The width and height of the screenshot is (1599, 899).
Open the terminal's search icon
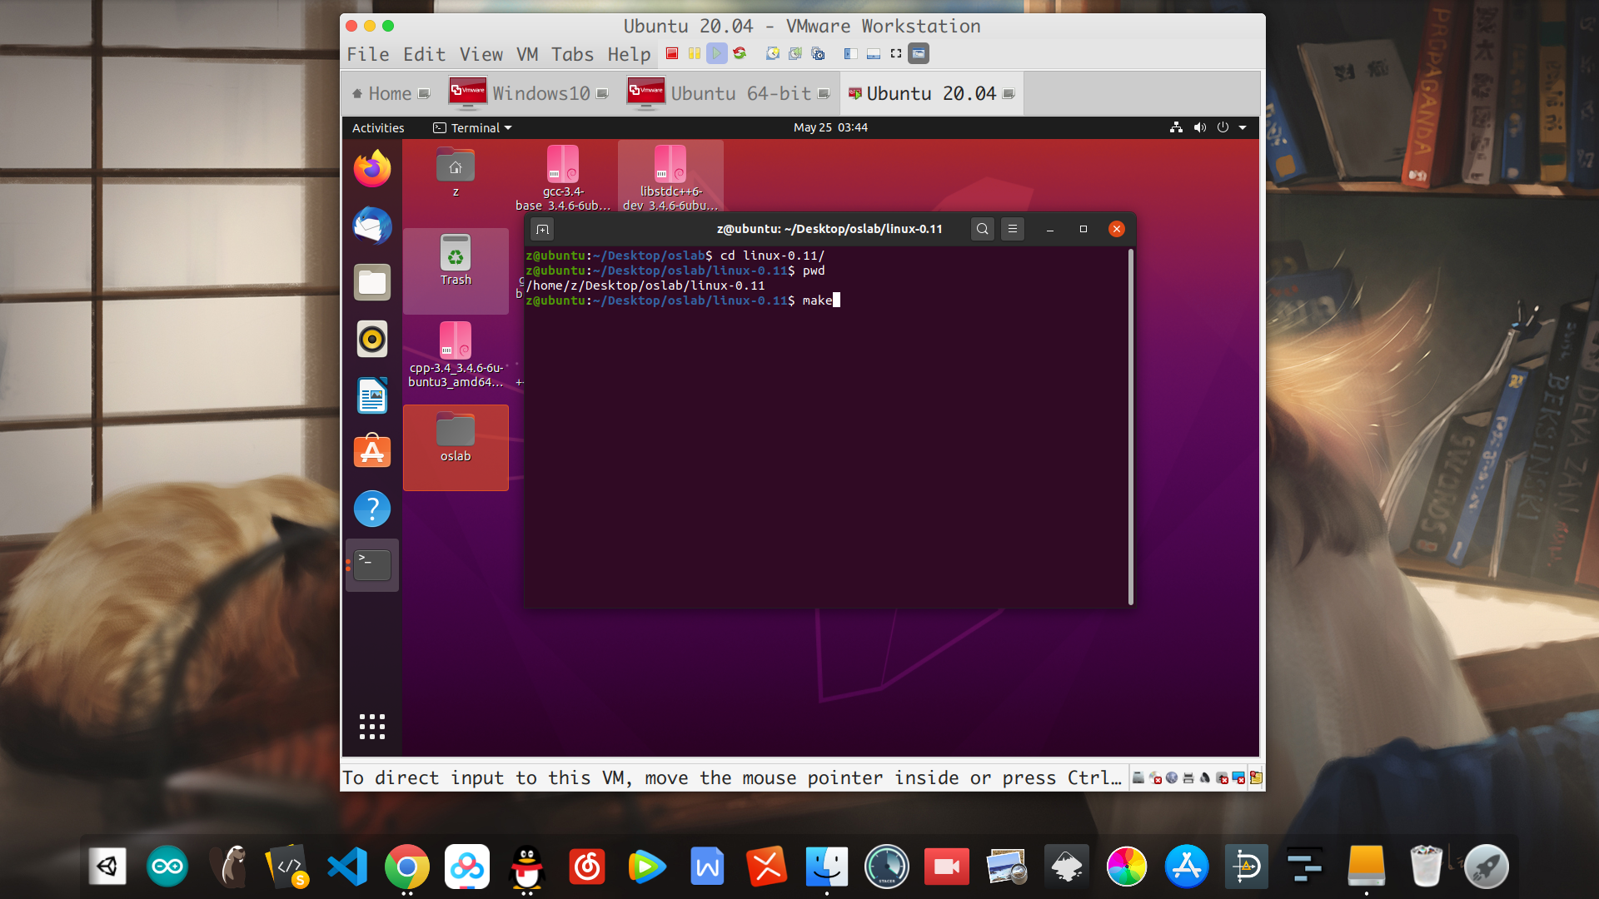(982, 229)
